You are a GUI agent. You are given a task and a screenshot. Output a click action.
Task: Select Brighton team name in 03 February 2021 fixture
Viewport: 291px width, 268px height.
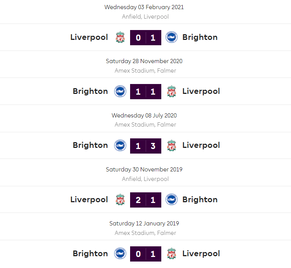(200, 37)
